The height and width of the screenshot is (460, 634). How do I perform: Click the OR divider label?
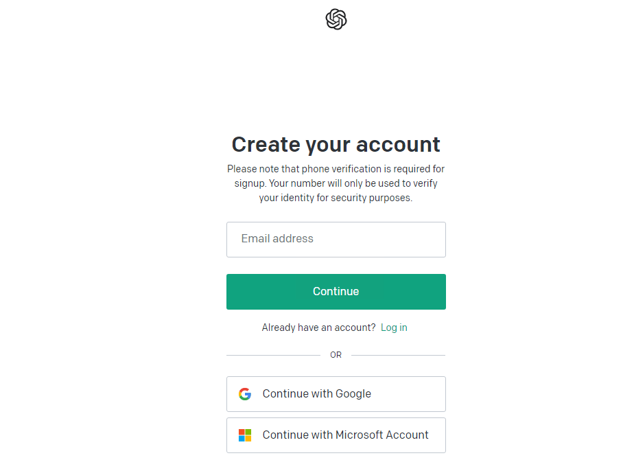(x=336, y=355)
